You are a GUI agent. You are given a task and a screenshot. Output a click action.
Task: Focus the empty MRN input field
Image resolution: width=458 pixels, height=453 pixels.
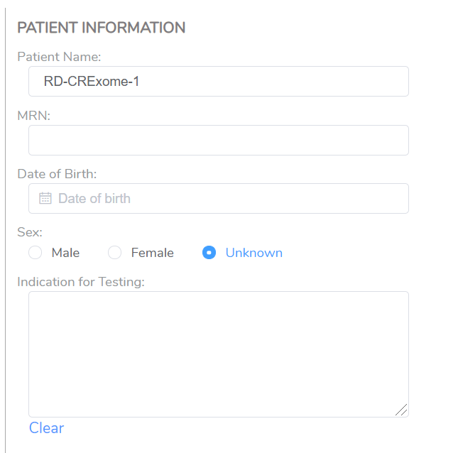tap(219, 140)
